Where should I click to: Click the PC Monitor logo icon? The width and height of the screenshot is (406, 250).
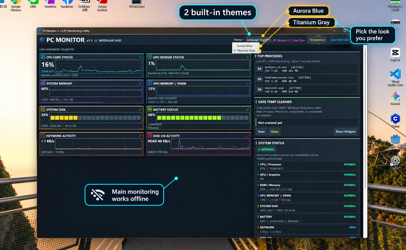tap(42, 40)
